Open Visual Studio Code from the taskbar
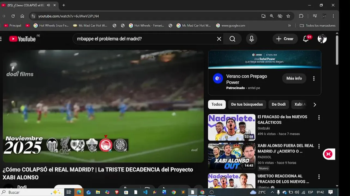Image resolution: width=350 pixels, height=196 pixels. (x=145, y=192)
